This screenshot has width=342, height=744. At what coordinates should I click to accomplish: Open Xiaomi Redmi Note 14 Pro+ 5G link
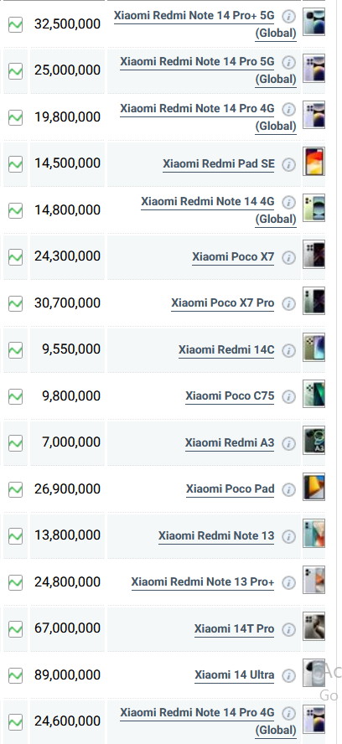coord(205,24)
